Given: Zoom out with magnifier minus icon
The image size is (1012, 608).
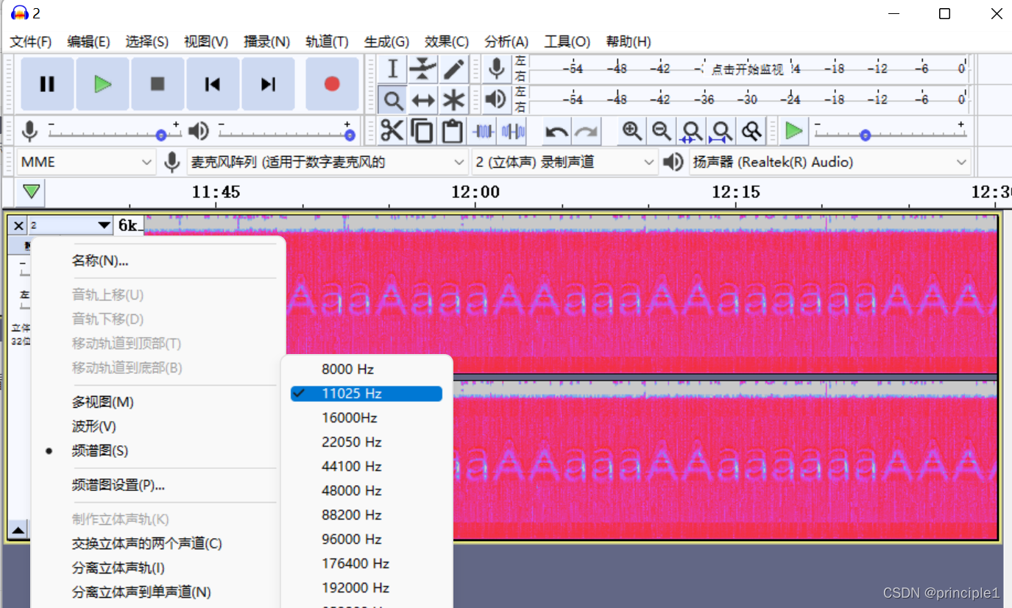Looking at the screenshot, I should [x=661, y=131].
